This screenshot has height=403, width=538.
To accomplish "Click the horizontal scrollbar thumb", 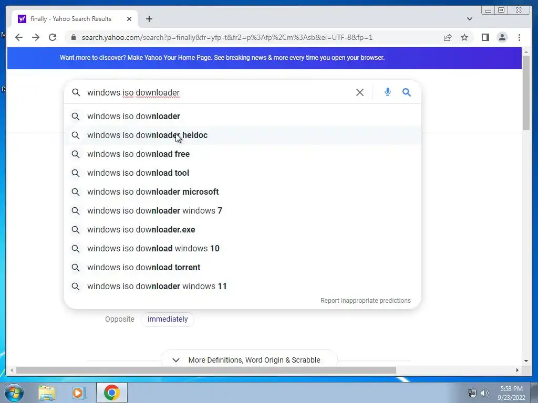I will pyautogui.click(x=206, y=370).
